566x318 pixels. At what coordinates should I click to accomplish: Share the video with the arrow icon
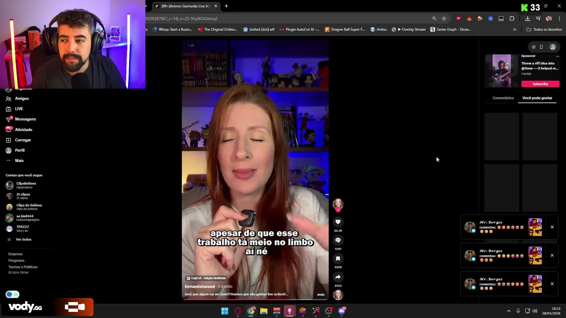pos(338,277)
